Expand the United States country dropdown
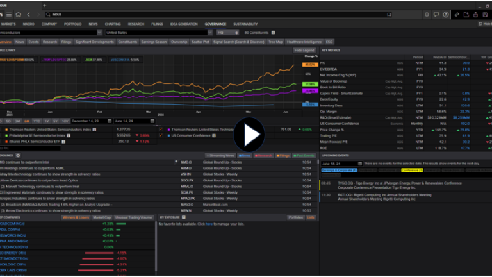The height and width of the screenshot is (277, 492). [x=209, y=32]
